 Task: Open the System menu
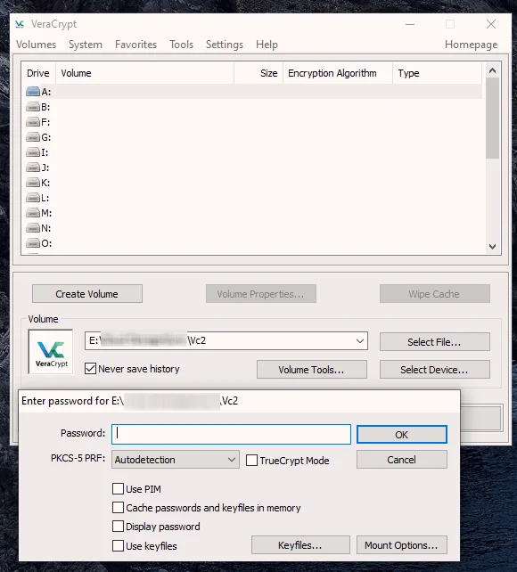click(x=86, y=45)
